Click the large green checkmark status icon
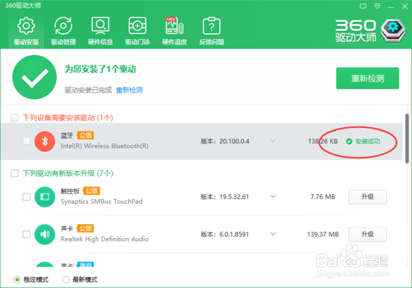Image resolution: width=412 pixels, height=288 pixels. [x=35, y=77]
